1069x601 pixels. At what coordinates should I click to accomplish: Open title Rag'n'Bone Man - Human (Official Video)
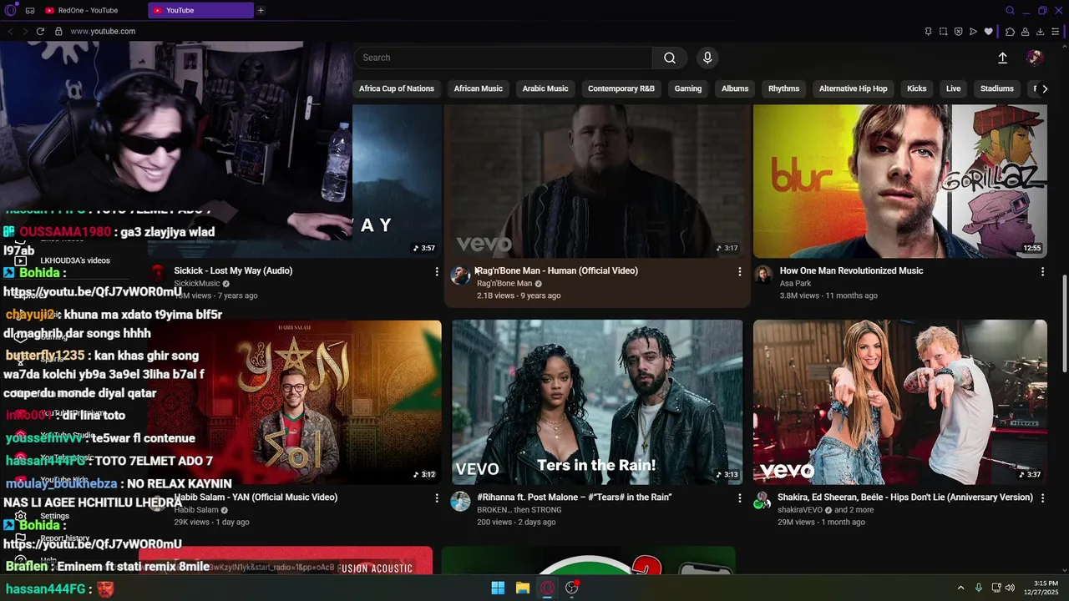pyautogui.click(x=557, y=270)
